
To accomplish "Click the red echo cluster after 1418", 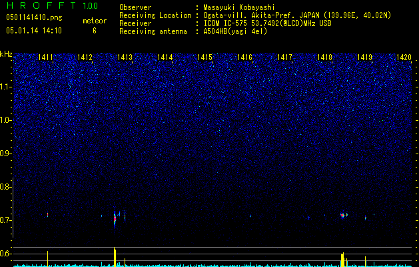I will [x=342, y=215].
